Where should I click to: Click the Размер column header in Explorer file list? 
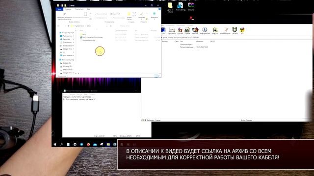pos(154,31)
